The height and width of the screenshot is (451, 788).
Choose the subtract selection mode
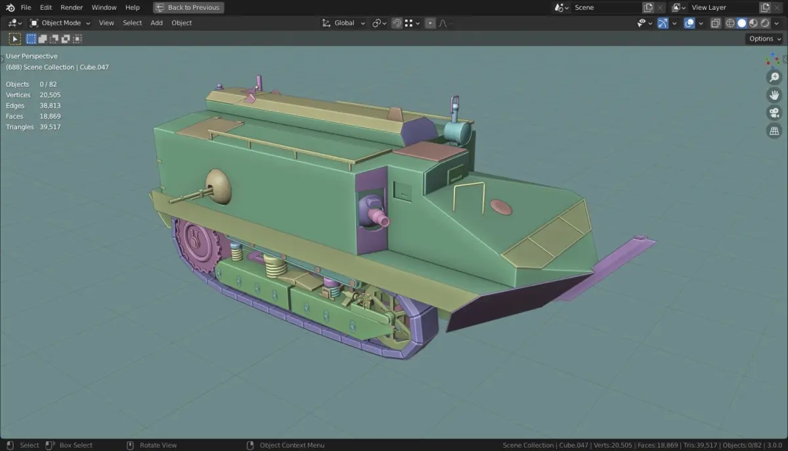pos(54,39)
